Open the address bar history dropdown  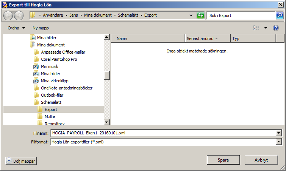[x=191, y=15]
